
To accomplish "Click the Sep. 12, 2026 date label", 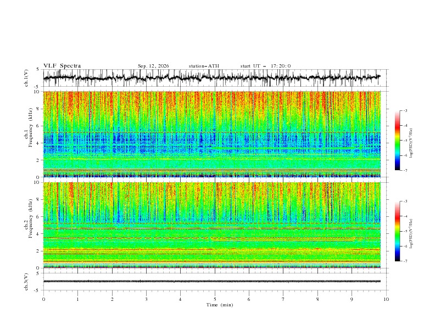I will (153, 66).
